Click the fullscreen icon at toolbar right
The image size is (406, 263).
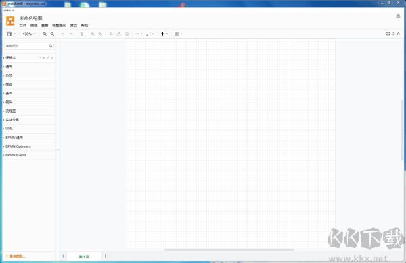pyautogui.click(x=388, y=34)
